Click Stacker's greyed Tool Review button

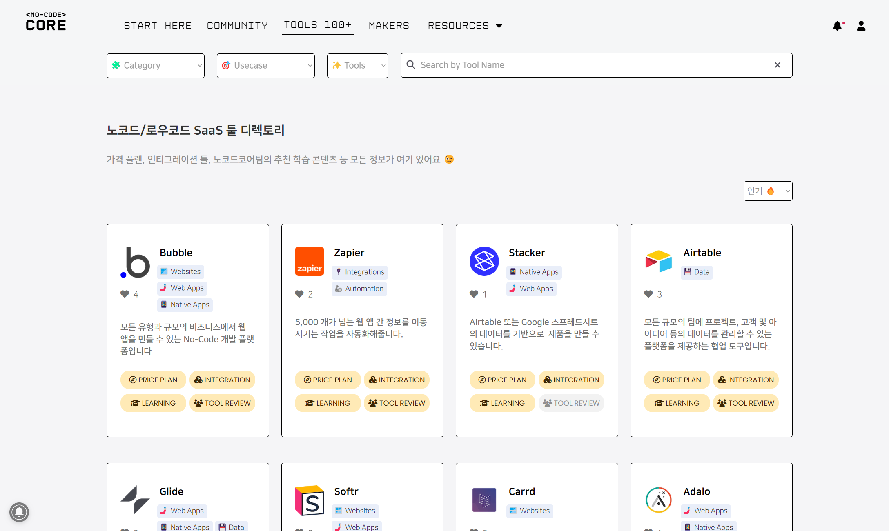[571, 403]
